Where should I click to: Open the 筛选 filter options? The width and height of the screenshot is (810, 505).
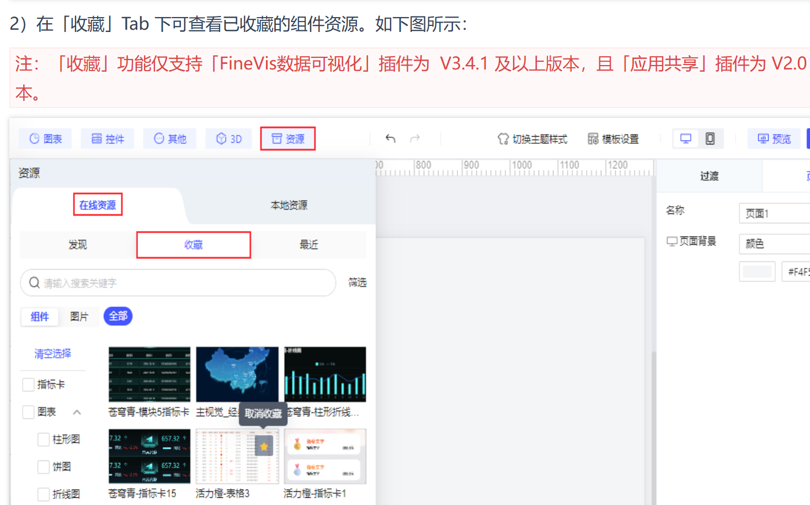point(358,283)
